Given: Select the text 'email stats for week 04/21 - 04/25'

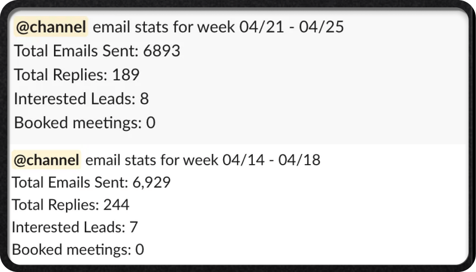Looking at the screenshot, I should pyautogui.click(x=218, y=27).
